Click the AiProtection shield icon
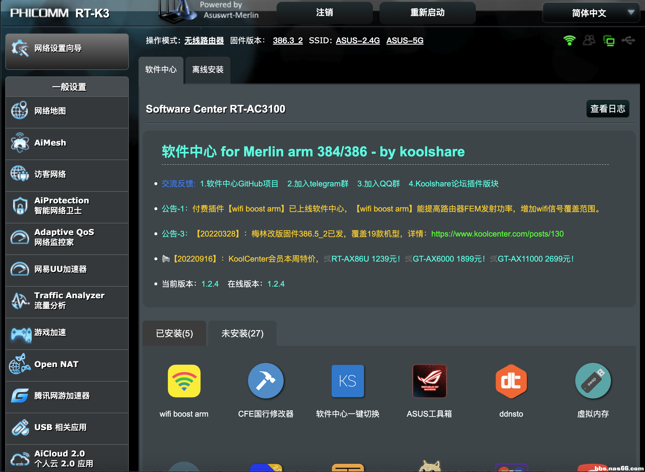Viewport: 645px width, 472px height. (x=20, y=205)
